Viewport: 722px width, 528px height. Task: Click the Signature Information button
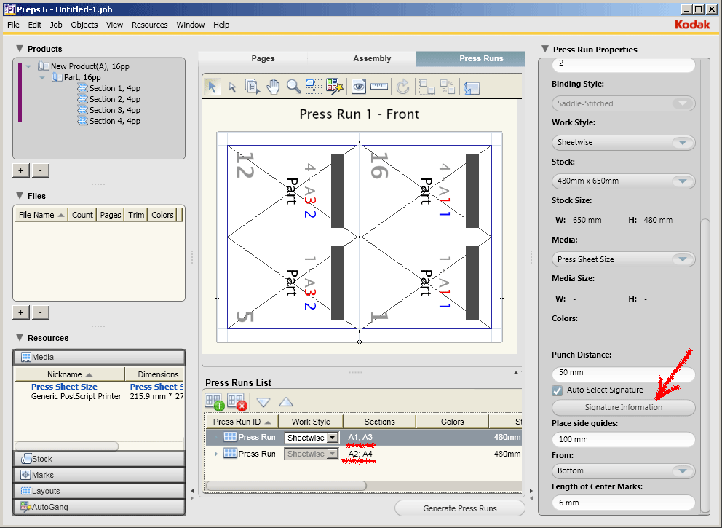pos(624,407)
